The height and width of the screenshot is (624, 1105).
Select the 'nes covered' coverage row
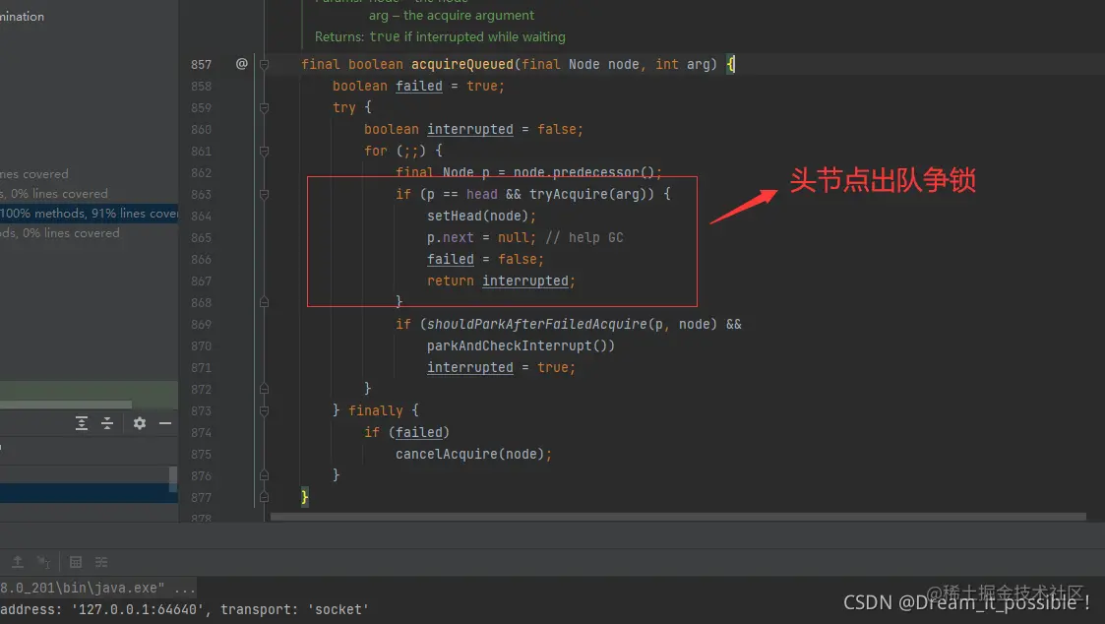(89, 173)
